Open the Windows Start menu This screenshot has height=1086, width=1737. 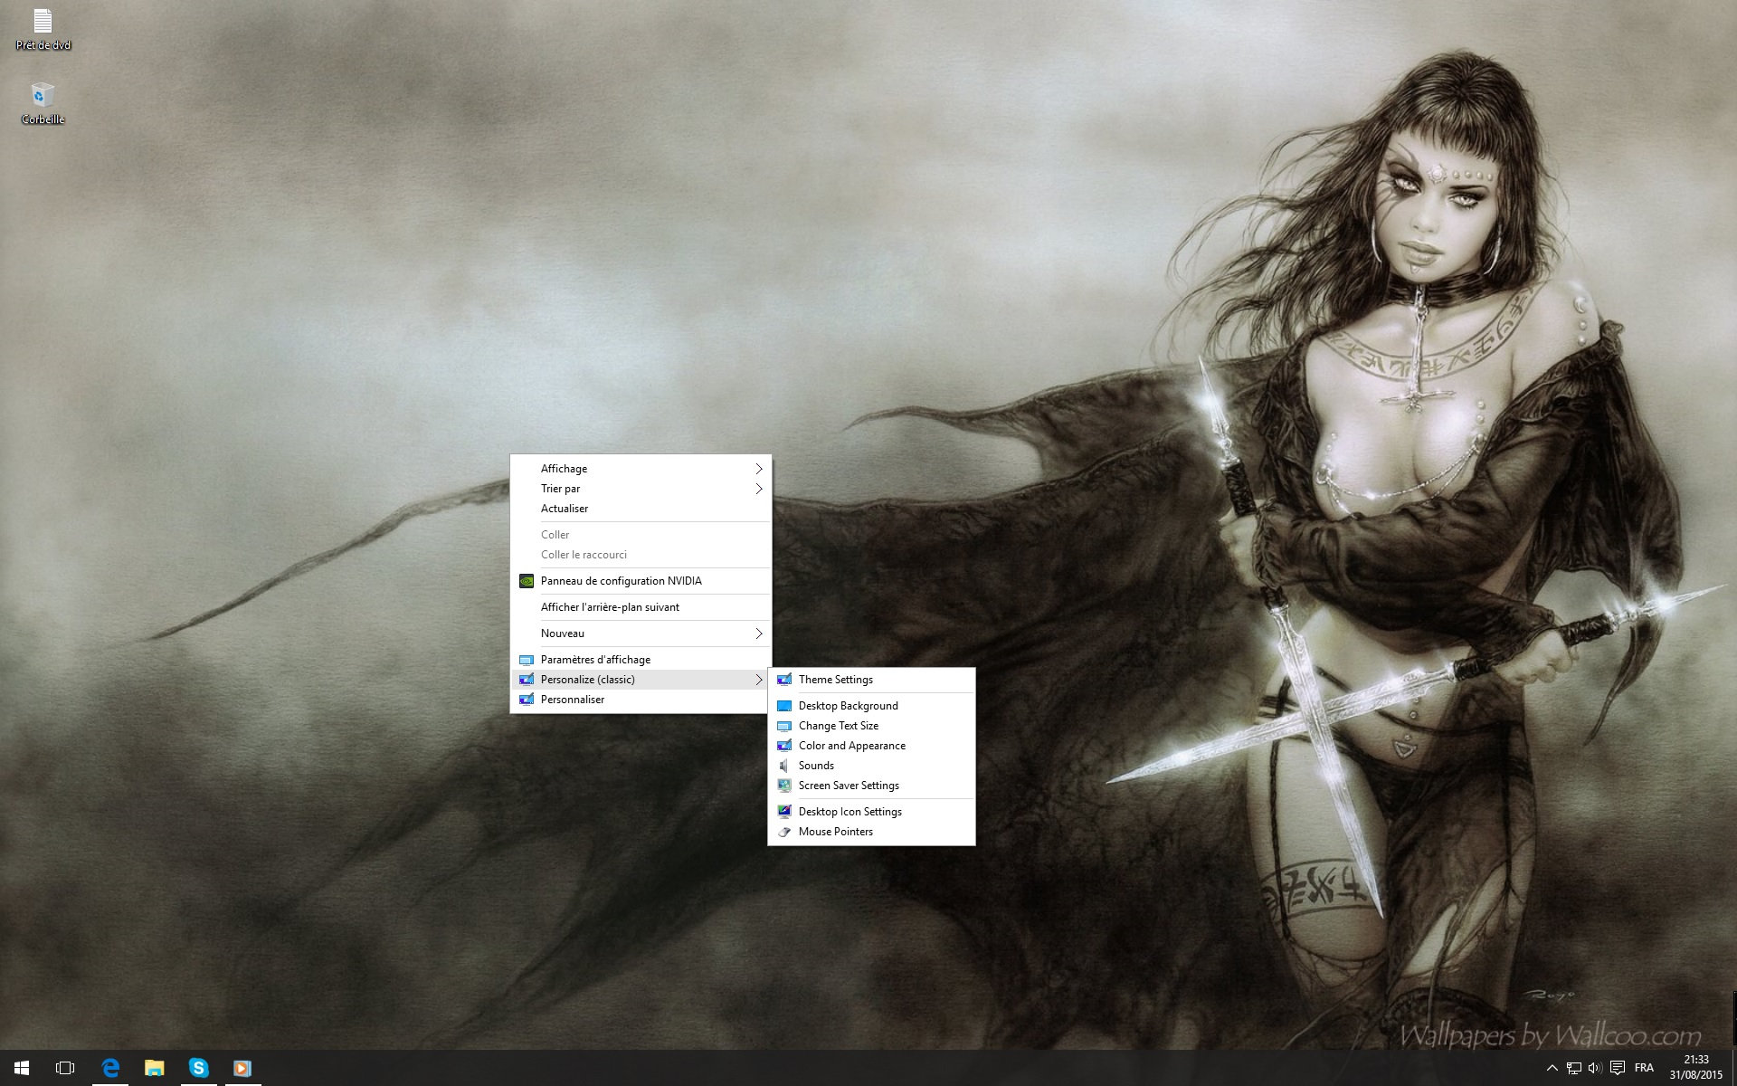(x=22, y=1068)
